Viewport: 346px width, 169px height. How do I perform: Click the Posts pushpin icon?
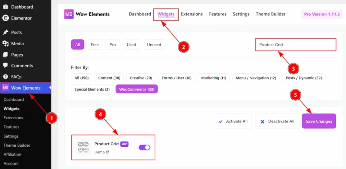5,33
